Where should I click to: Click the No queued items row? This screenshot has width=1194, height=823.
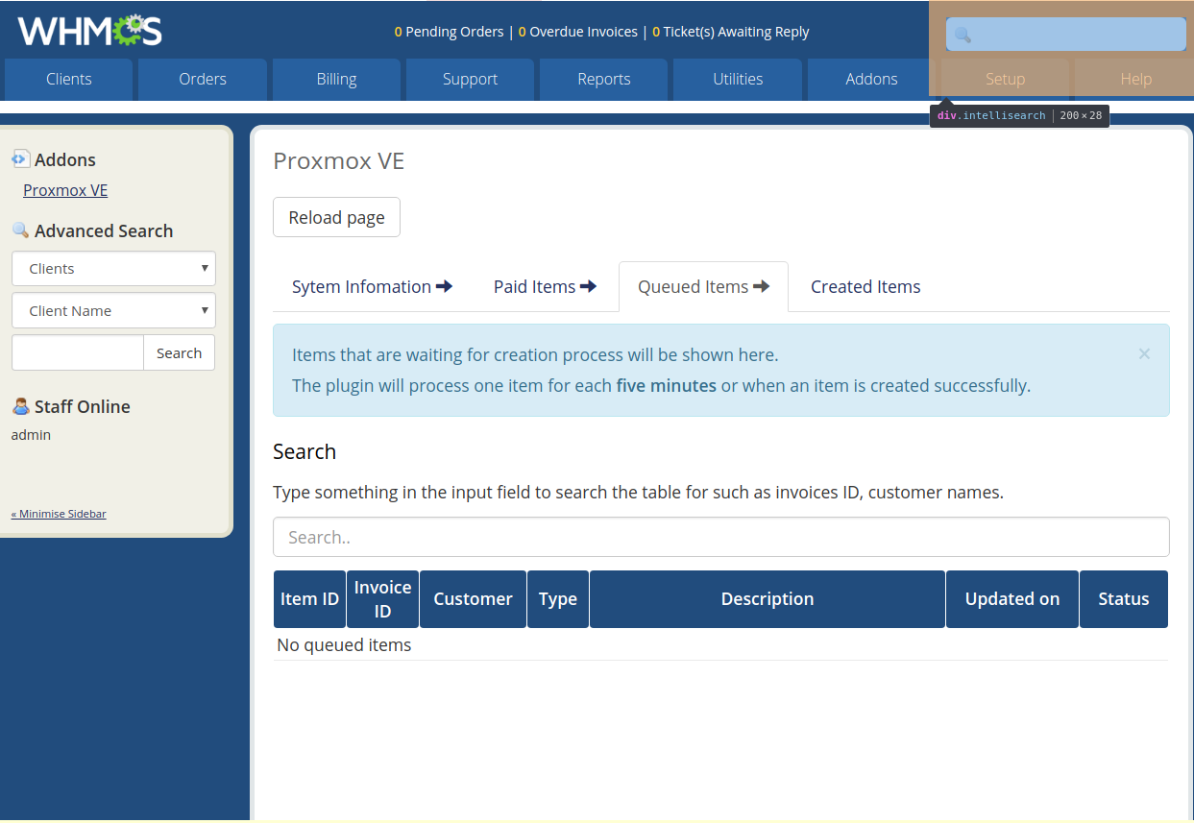[720, 644]
